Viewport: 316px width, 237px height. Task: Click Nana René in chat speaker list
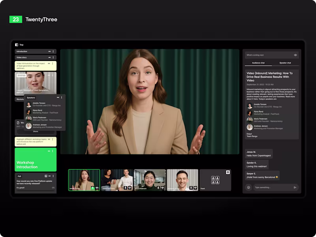tap(263, 113)
